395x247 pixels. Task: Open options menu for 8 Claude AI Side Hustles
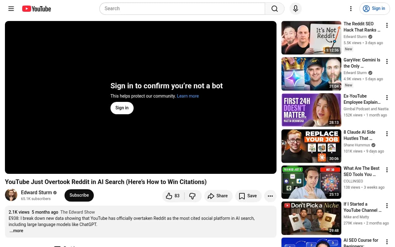[387, 134]
